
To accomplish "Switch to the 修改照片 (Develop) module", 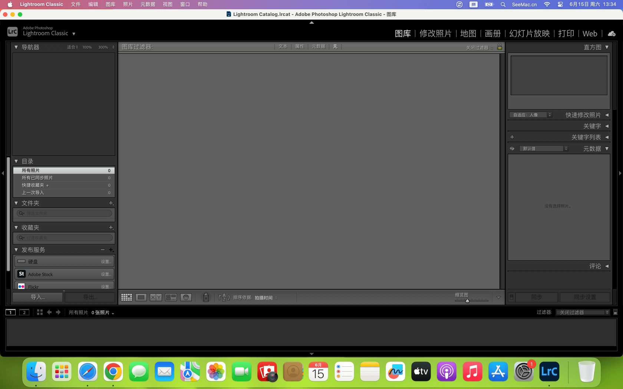I will click(435, 34).
